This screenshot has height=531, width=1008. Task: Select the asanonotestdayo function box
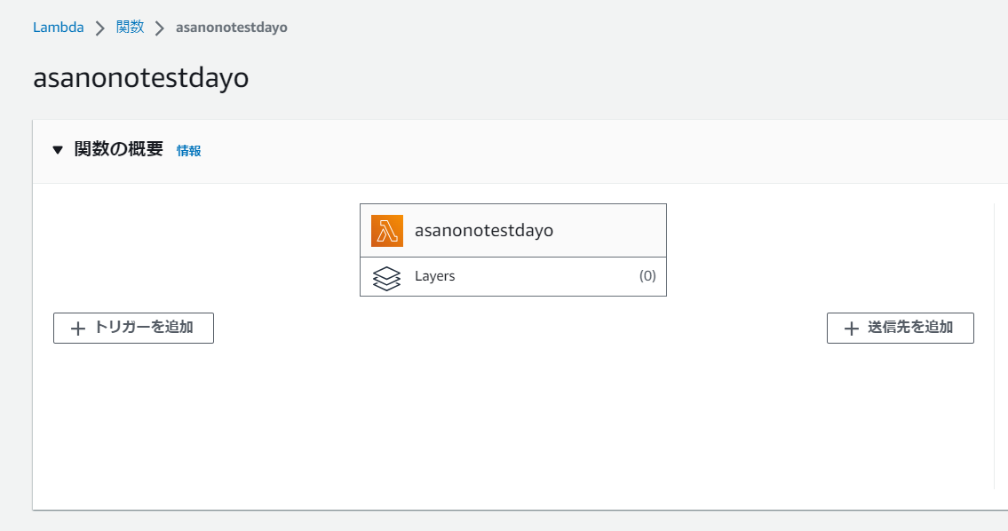(513, 231)
